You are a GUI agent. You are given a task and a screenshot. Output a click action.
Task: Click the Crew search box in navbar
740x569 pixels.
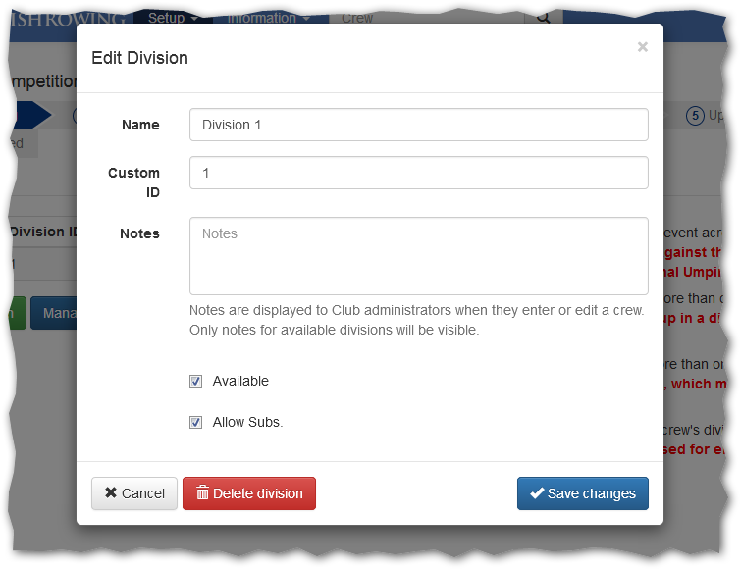pyautogui.click(x=427, y=17)
